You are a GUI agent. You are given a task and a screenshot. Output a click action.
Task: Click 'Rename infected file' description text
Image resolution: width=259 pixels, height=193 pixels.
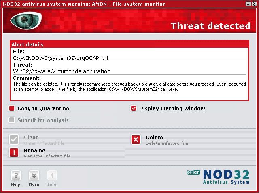click(47, 156)
